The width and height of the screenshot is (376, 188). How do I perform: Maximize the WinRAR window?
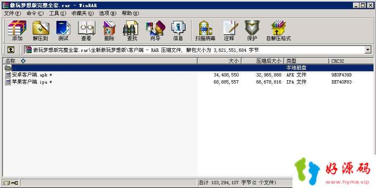tap(363, 5)
